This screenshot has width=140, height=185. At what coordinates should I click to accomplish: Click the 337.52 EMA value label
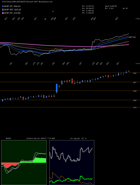coord(132,37)
